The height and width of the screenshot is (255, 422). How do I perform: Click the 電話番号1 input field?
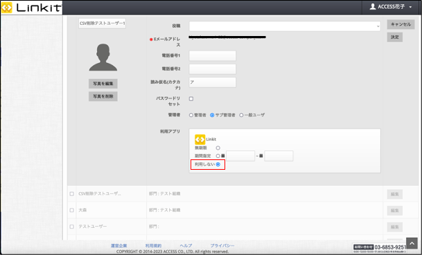click(212, 55)
